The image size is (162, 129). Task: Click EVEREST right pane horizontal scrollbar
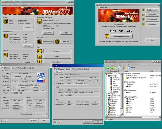point(142,117)
